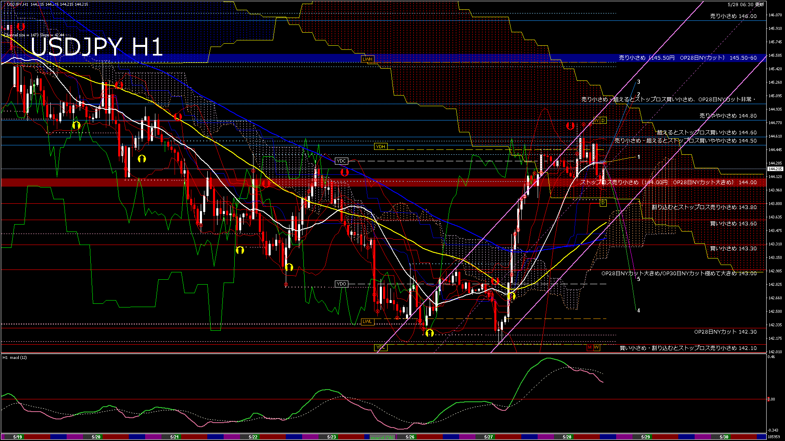The image size is (785, 441).
Task: Click wave projection label 5
Action: (639, 279)
